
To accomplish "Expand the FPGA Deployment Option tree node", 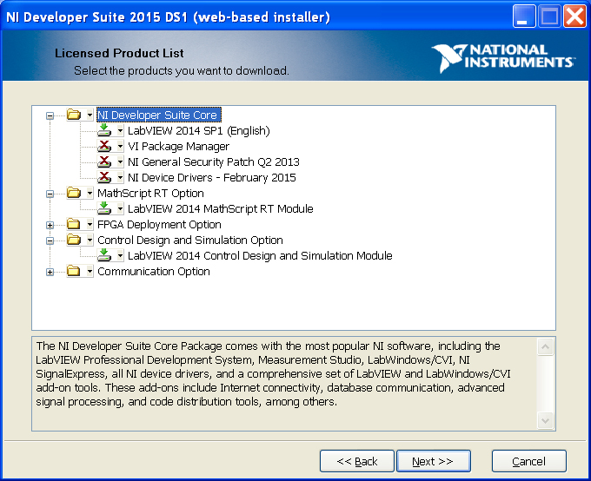I will tap(50, 225).
